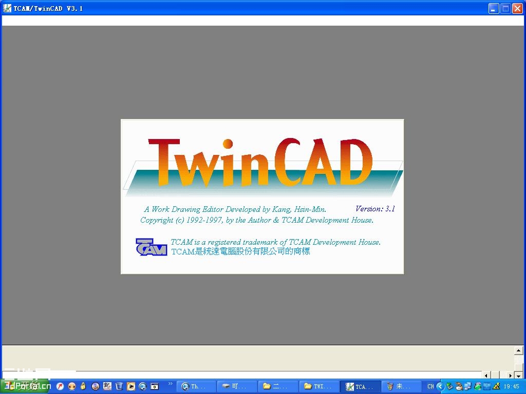The width and height of the screenshot is (526, 394).
Task: Click the TCAM company logo in the splash
Action: pyautogui.click(x=152, y=247)
